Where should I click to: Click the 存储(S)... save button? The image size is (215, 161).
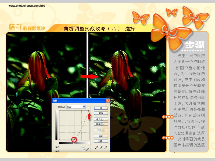pos(101,124)
